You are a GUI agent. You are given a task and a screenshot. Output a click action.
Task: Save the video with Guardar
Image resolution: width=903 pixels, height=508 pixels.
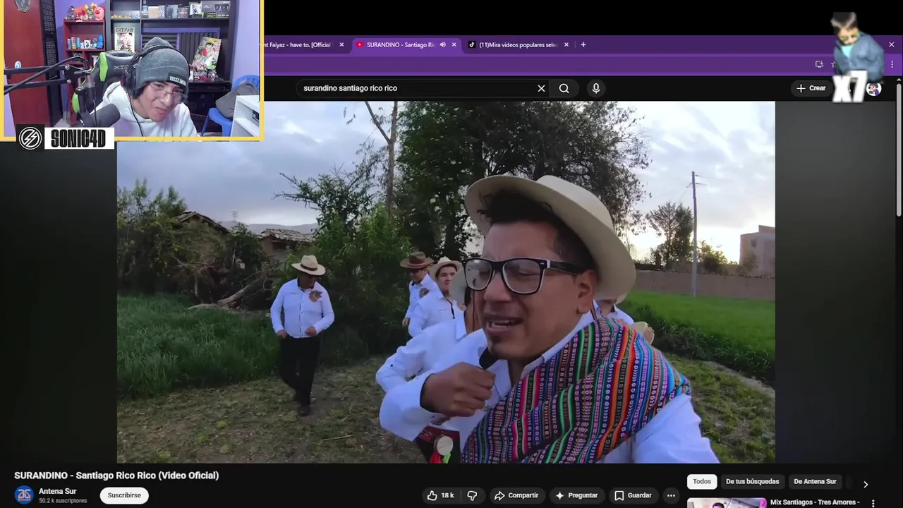click(x=634, y=495)
